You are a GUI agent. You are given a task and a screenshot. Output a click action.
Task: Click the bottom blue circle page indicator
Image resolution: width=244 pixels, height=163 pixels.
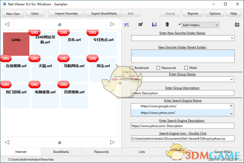point(60,143)
